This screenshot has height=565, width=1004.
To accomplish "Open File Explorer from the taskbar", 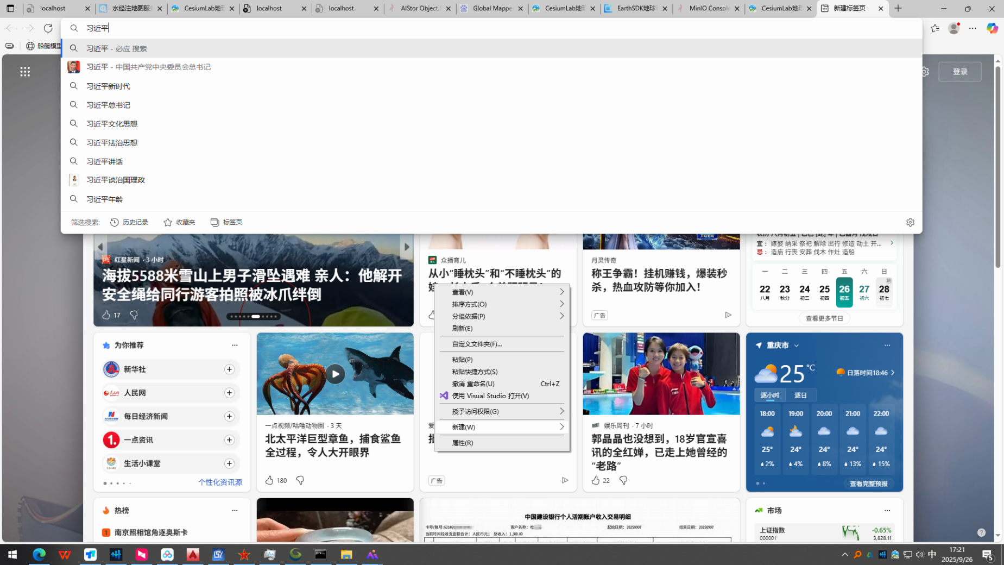I will click(346, 555).
